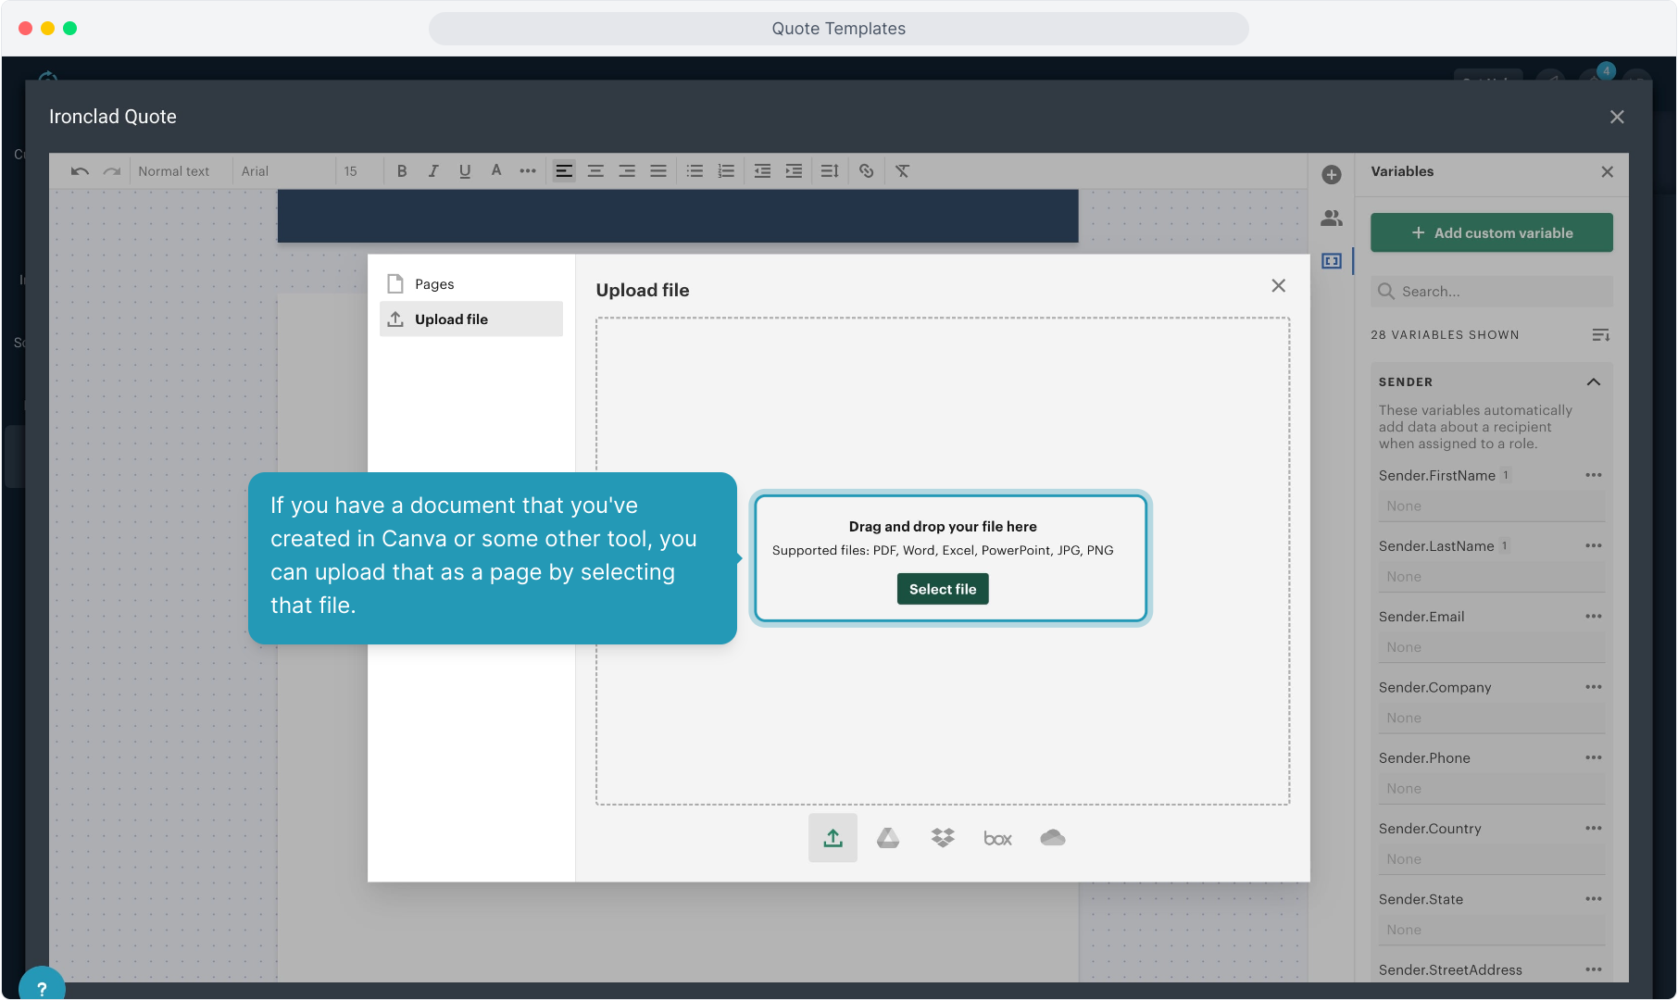The height and width of the screenshot is (1000, 1678).
Task: Click the Sender.State value field
Action: (x=1492, y=930)
